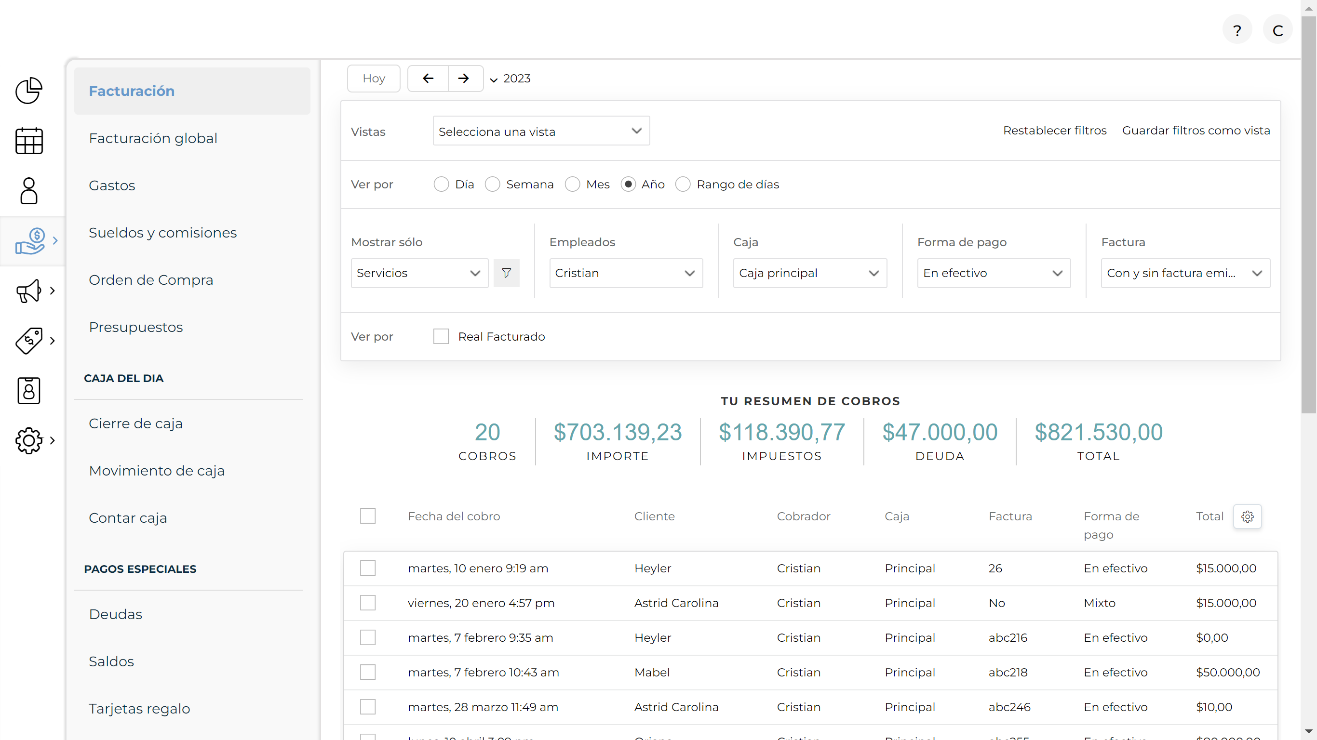Viewport: 1317px width, 740px height.
Task: Open the reports pie chart icon
Action: (x=28, y=91)
